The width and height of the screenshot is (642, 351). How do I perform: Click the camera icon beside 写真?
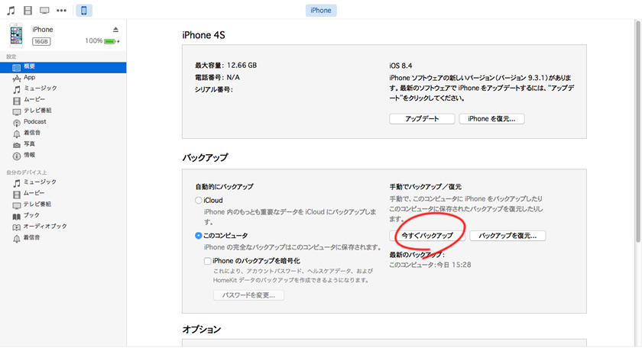pyautogui.click(x=16, y=145)
